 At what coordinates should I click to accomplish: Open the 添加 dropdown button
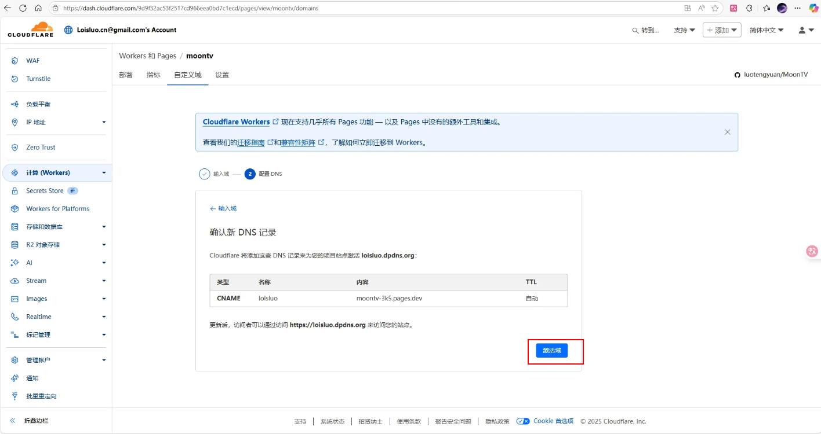[x=722, y=30]
